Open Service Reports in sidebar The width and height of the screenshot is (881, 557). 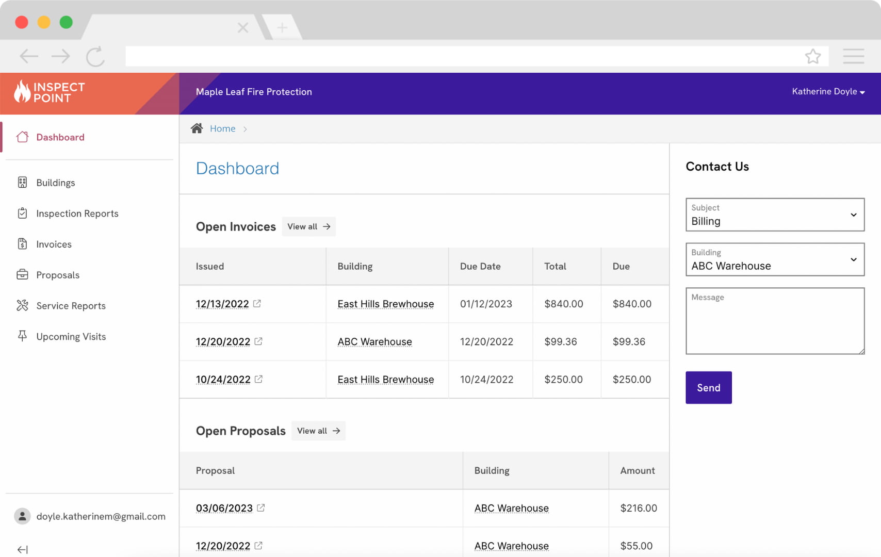click(71, 306)
